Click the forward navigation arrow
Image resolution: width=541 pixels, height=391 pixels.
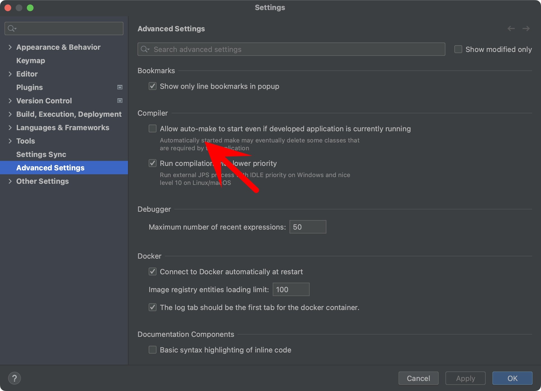tap(526, 28)
